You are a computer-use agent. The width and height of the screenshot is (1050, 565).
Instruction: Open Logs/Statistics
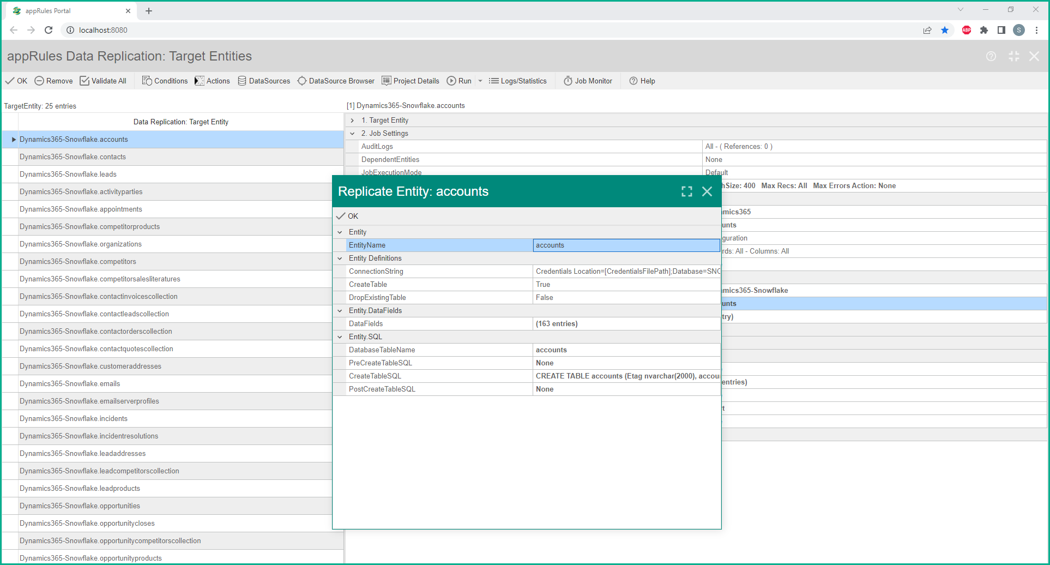[x=517, y=81]
